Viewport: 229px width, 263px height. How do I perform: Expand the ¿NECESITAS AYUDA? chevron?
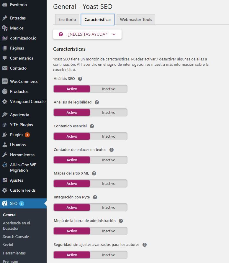114,34
